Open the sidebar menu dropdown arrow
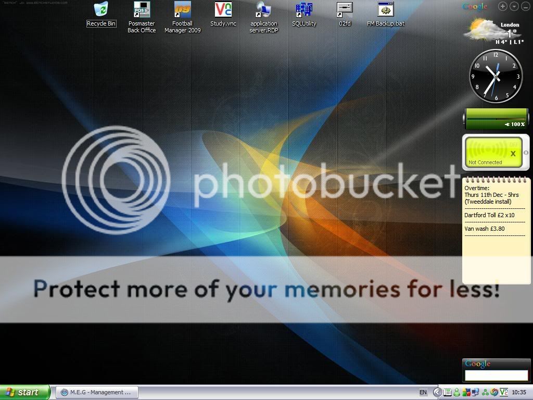Viewport: 533px width, 400px height. (514, 6)
